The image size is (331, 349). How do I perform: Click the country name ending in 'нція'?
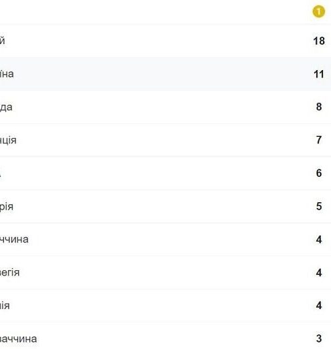click(x=8, y=140)
